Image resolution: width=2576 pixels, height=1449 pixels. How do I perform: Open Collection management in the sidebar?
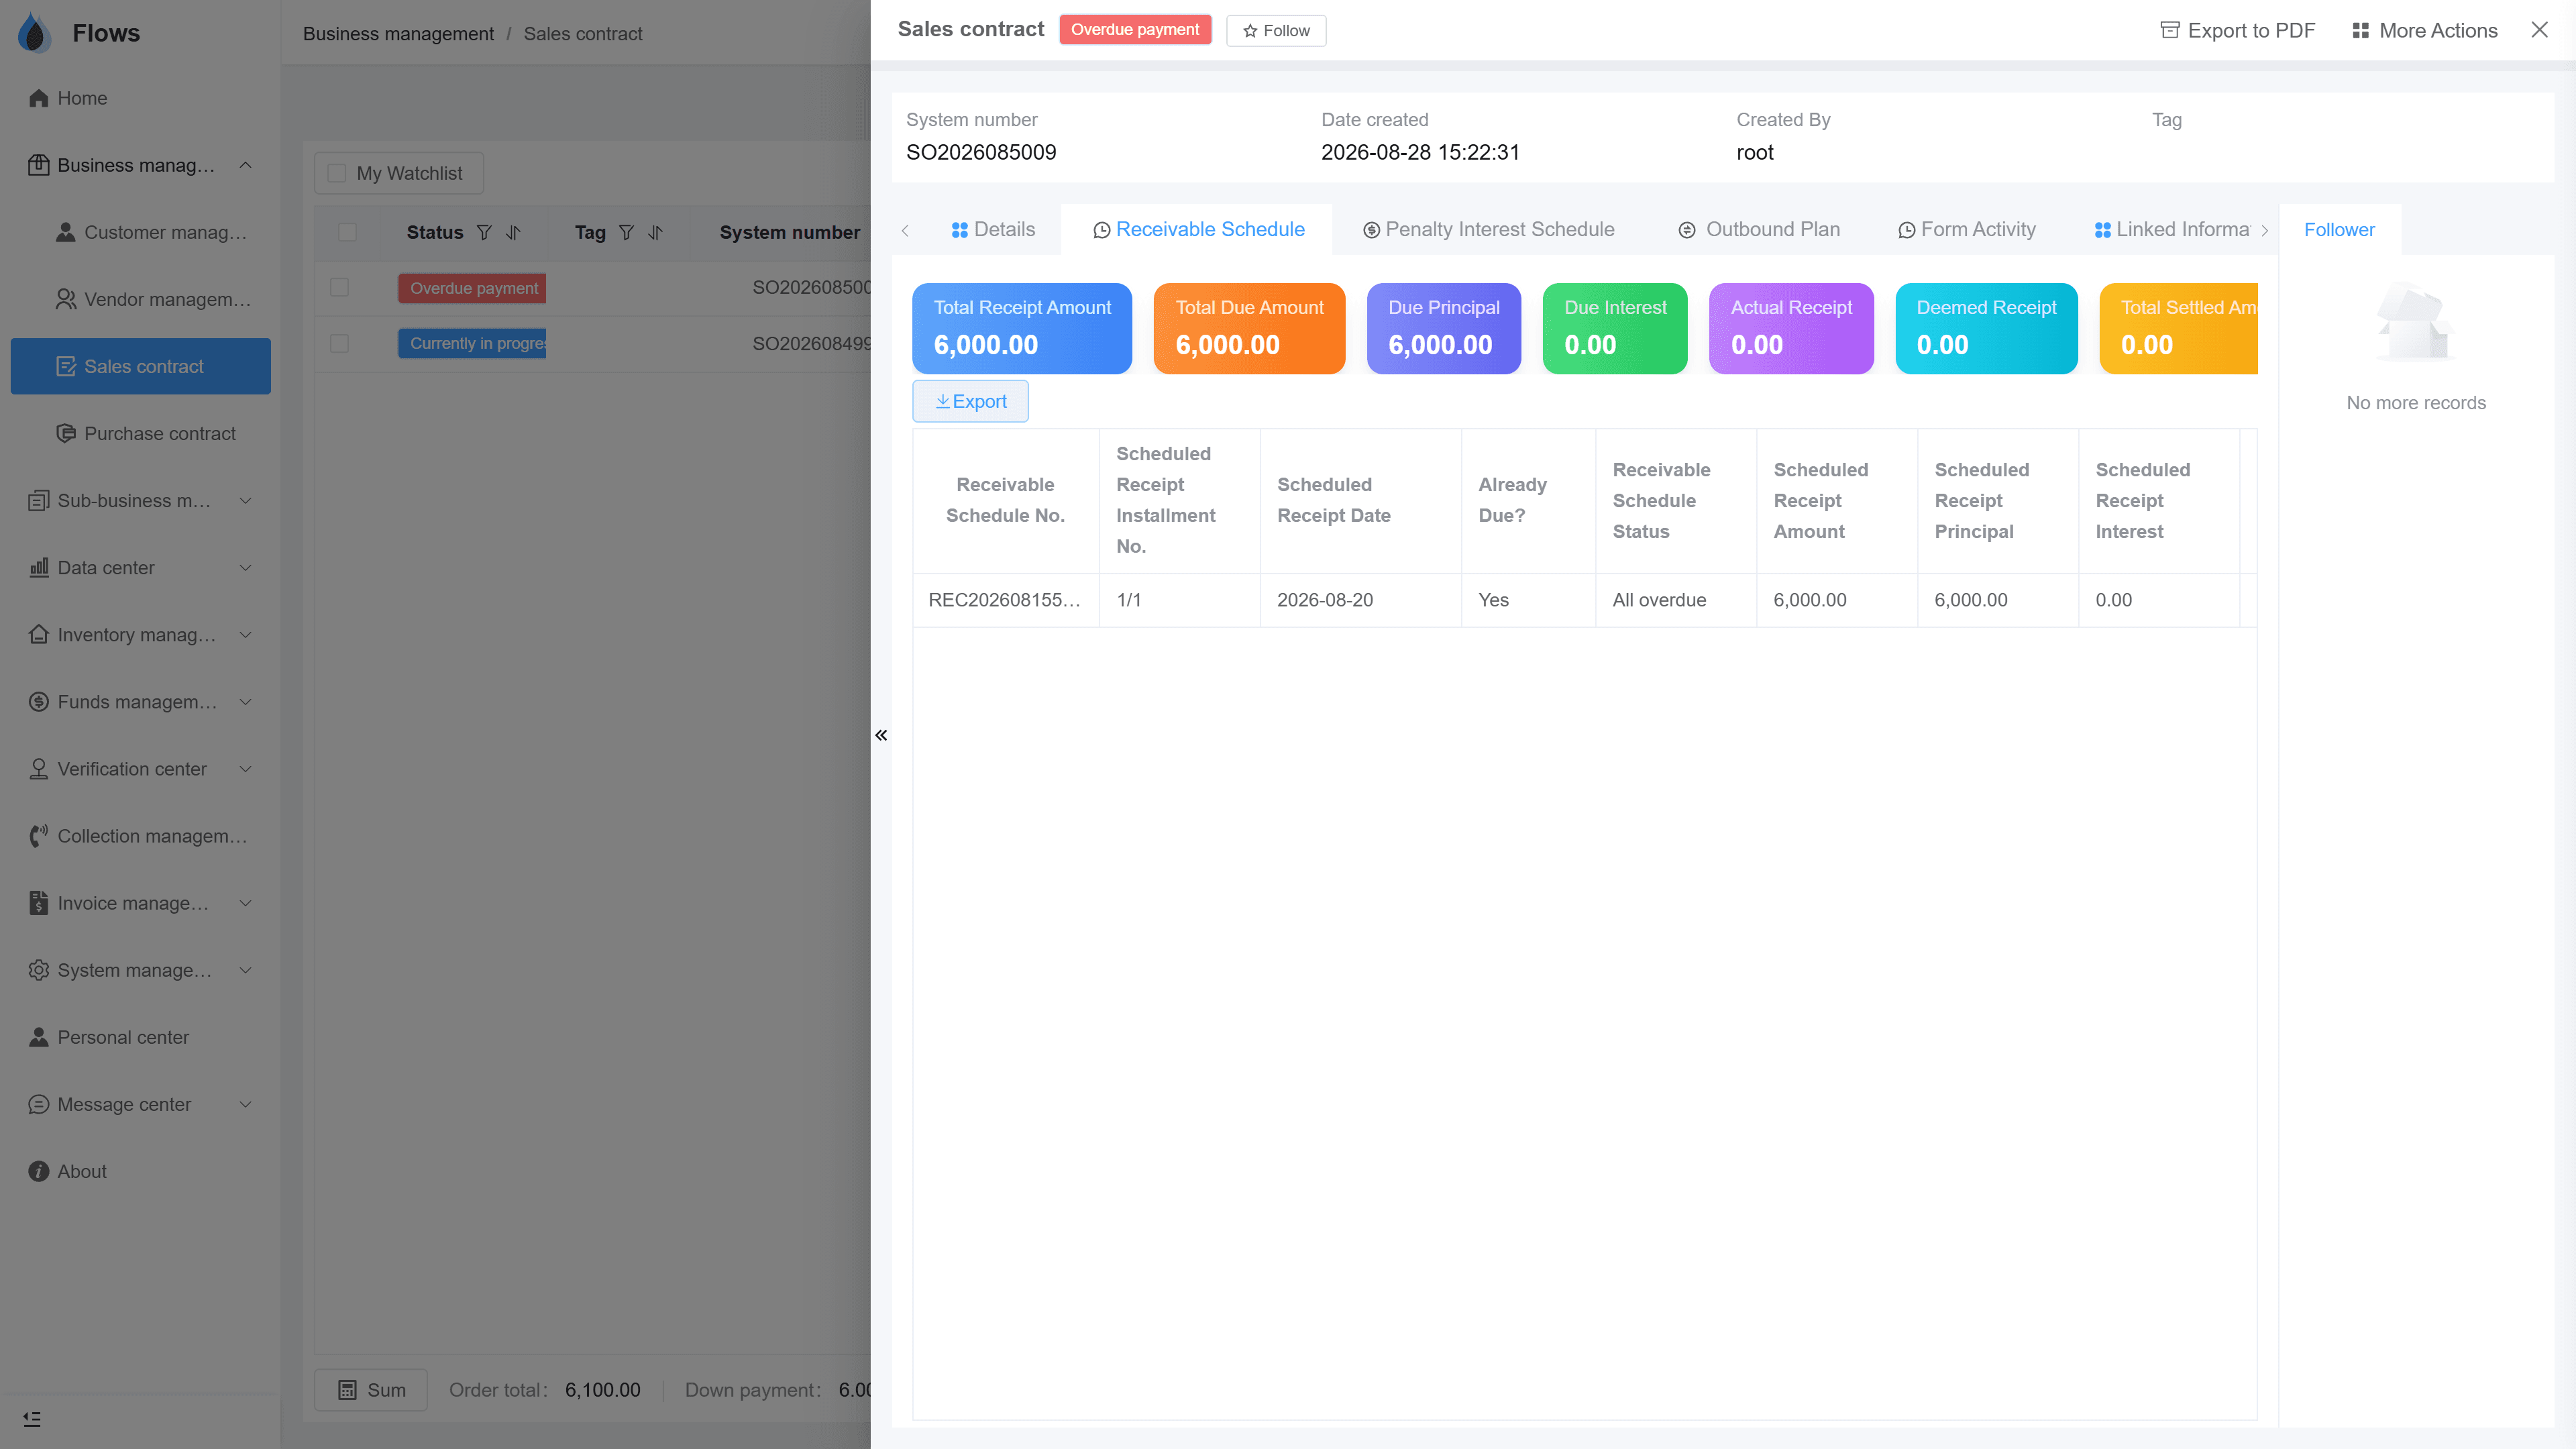(x=140, y=836)
